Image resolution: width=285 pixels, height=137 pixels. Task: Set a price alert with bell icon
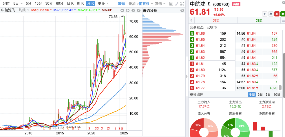pos(271,14)
